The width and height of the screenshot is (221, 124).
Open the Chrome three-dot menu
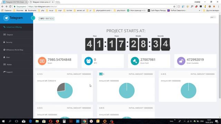tap(219, 7)
